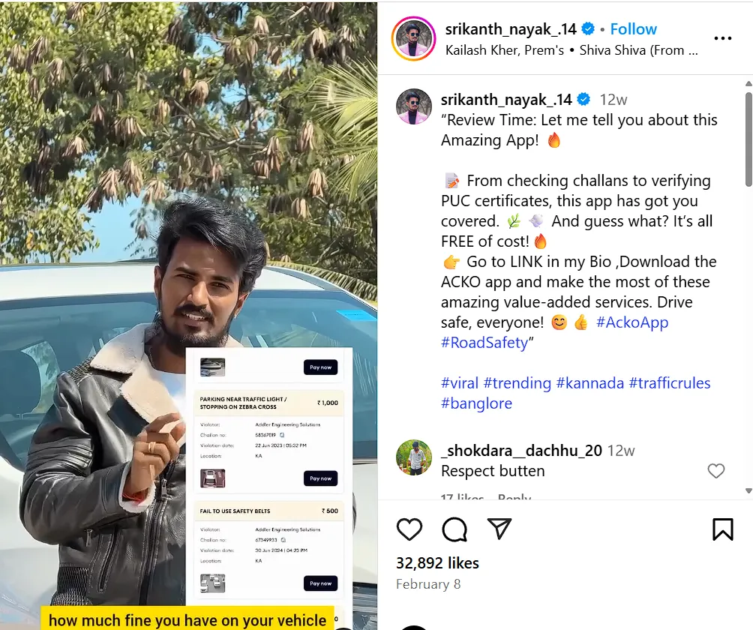Image resolution: width=753 pixels, height=630 pixels.
Task: Share post via paper plane icon
Action: (499, 529)
